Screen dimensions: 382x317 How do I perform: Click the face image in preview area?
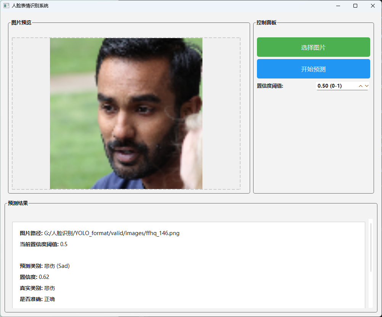126,113
